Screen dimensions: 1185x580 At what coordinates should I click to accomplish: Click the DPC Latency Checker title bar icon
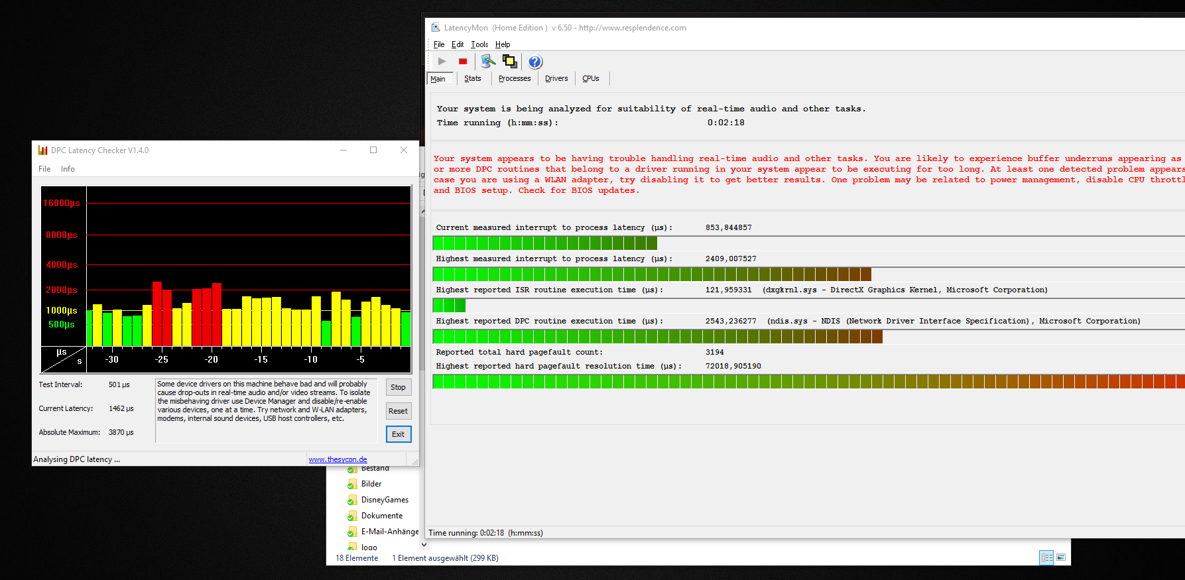pos(43,150)
